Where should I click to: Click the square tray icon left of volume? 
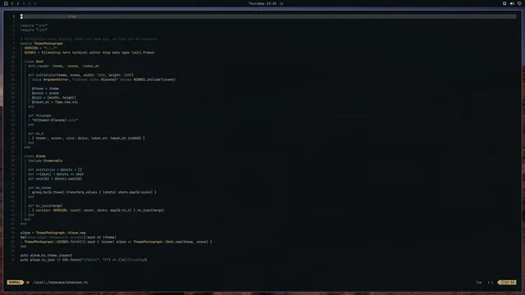(x=504, y=3)
